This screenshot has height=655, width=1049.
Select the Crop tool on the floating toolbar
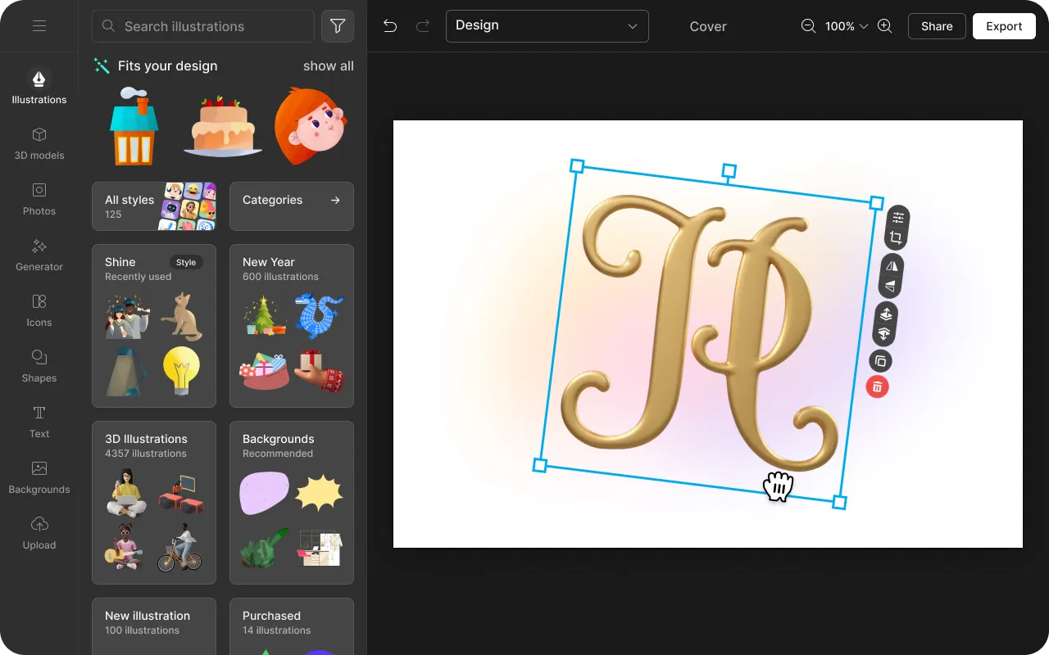click(x=897, y=237)
